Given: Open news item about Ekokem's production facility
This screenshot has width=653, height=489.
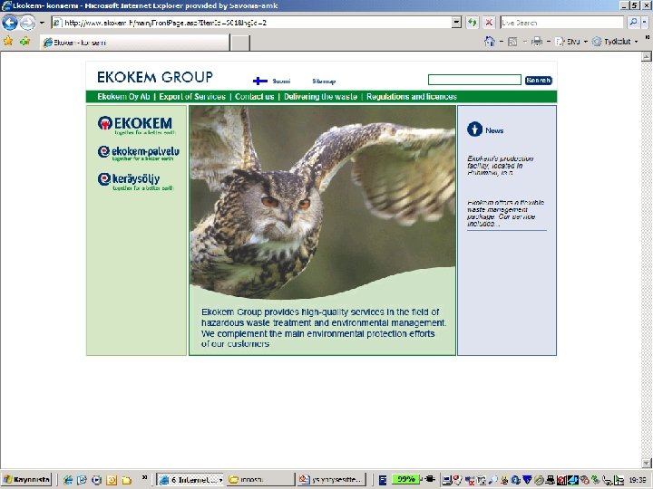Looking at the screenshot, I should [x=500, y=166].
